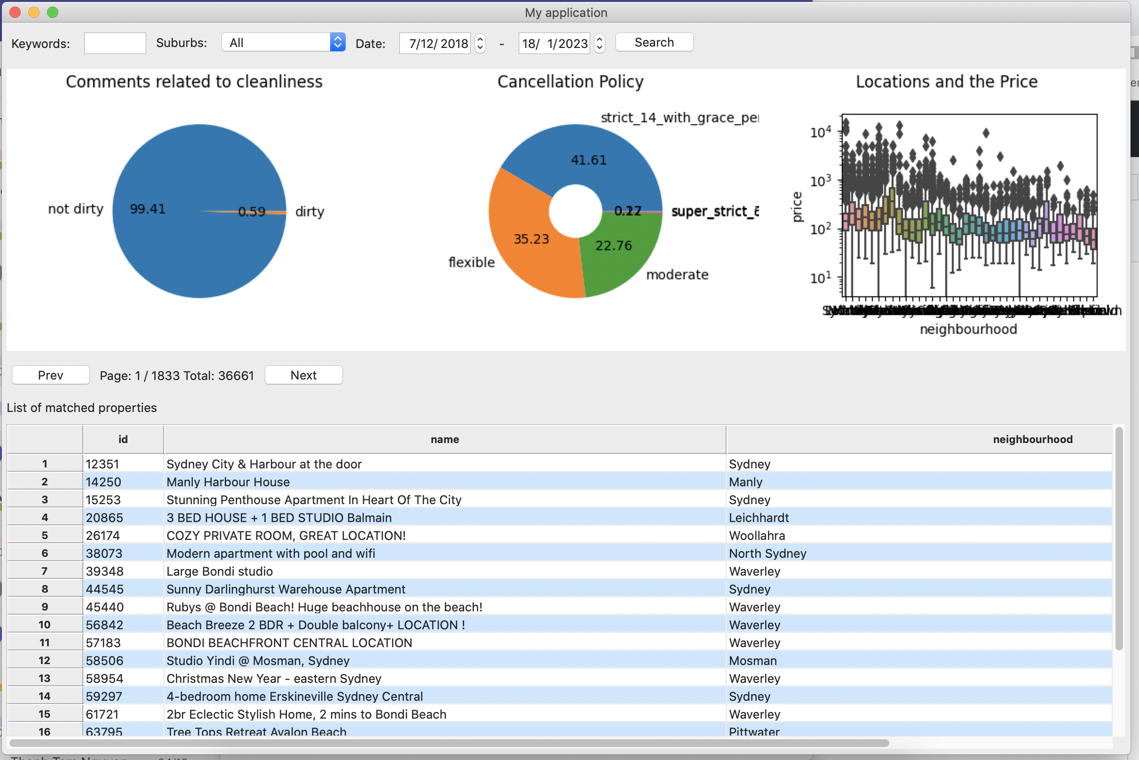Click the name column header

[444, 439]
